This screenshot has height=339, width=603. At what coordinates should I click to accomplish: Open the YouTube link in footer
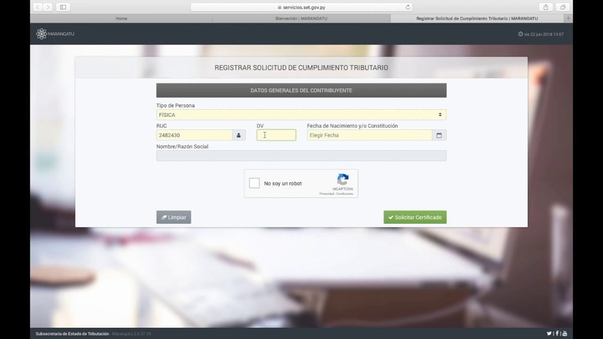click(564, 333)
